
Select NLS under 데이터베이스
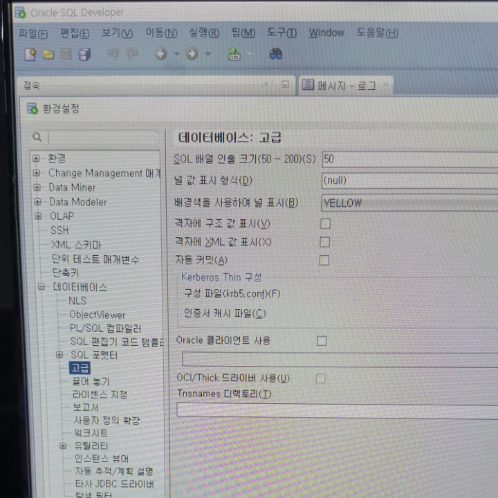tap(77, 301)
